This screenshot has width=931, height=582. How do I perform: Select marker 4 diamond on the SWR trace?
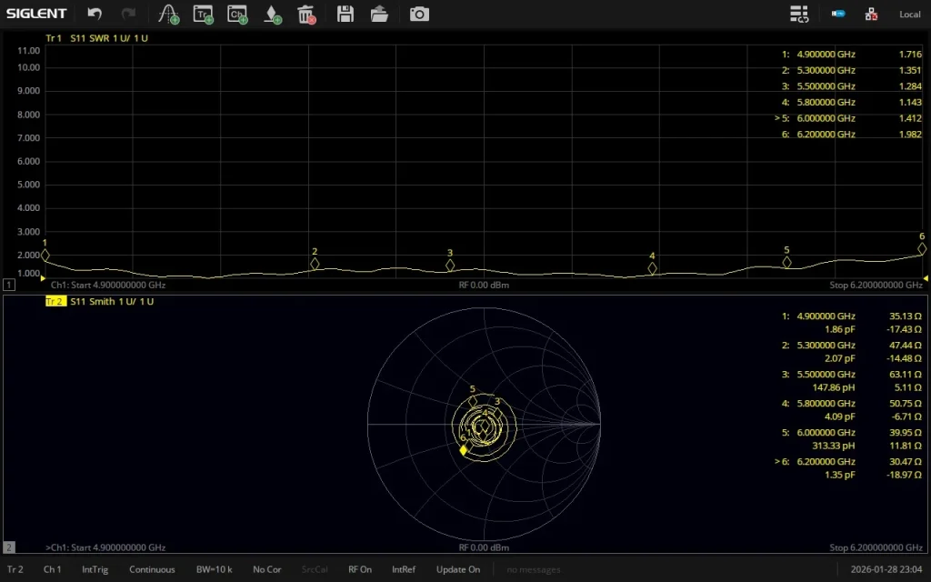coord(652,268)
